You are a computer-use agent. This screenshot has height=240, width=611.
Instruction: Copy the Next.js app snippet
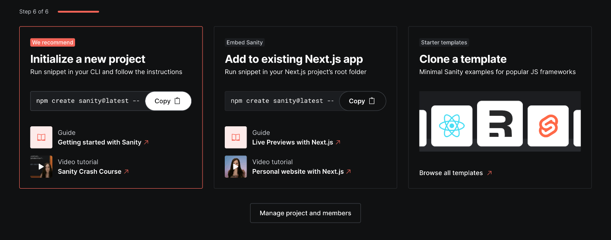362,101
